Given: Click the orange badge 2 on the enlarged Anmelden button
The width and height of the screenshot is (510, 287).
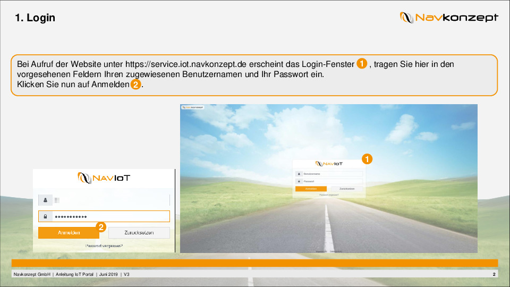Looking at the screenshot, I should [101, 227].
